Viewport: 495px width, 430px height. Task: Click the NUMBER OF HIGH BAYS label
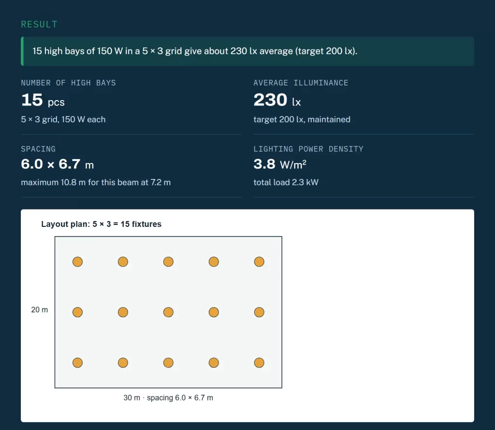click(x=68, y=83)
